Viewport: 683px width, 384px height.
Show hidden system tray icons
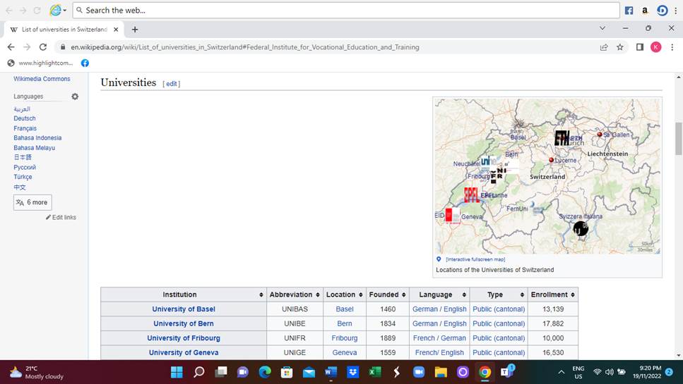tap(562, 372)
